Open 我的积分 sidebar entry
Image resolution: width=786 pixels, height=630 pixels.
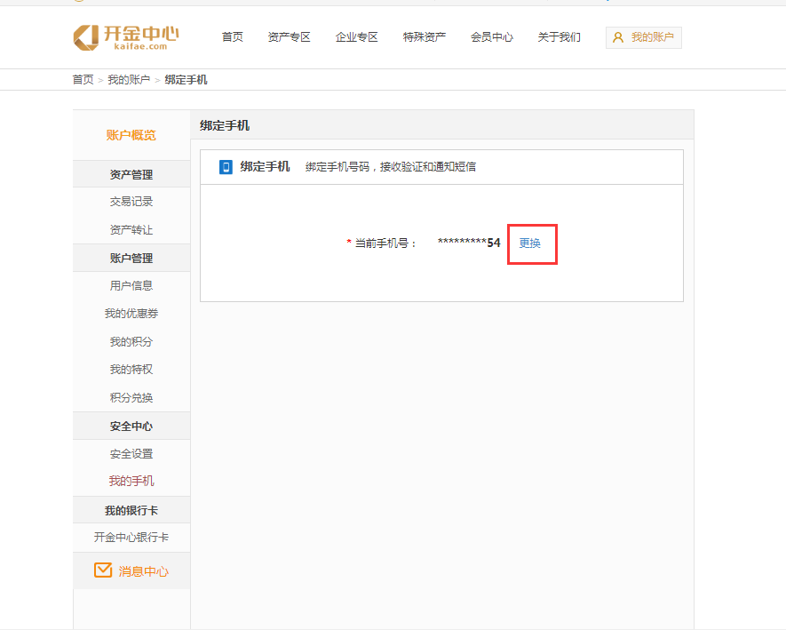[x=131, y=341]
